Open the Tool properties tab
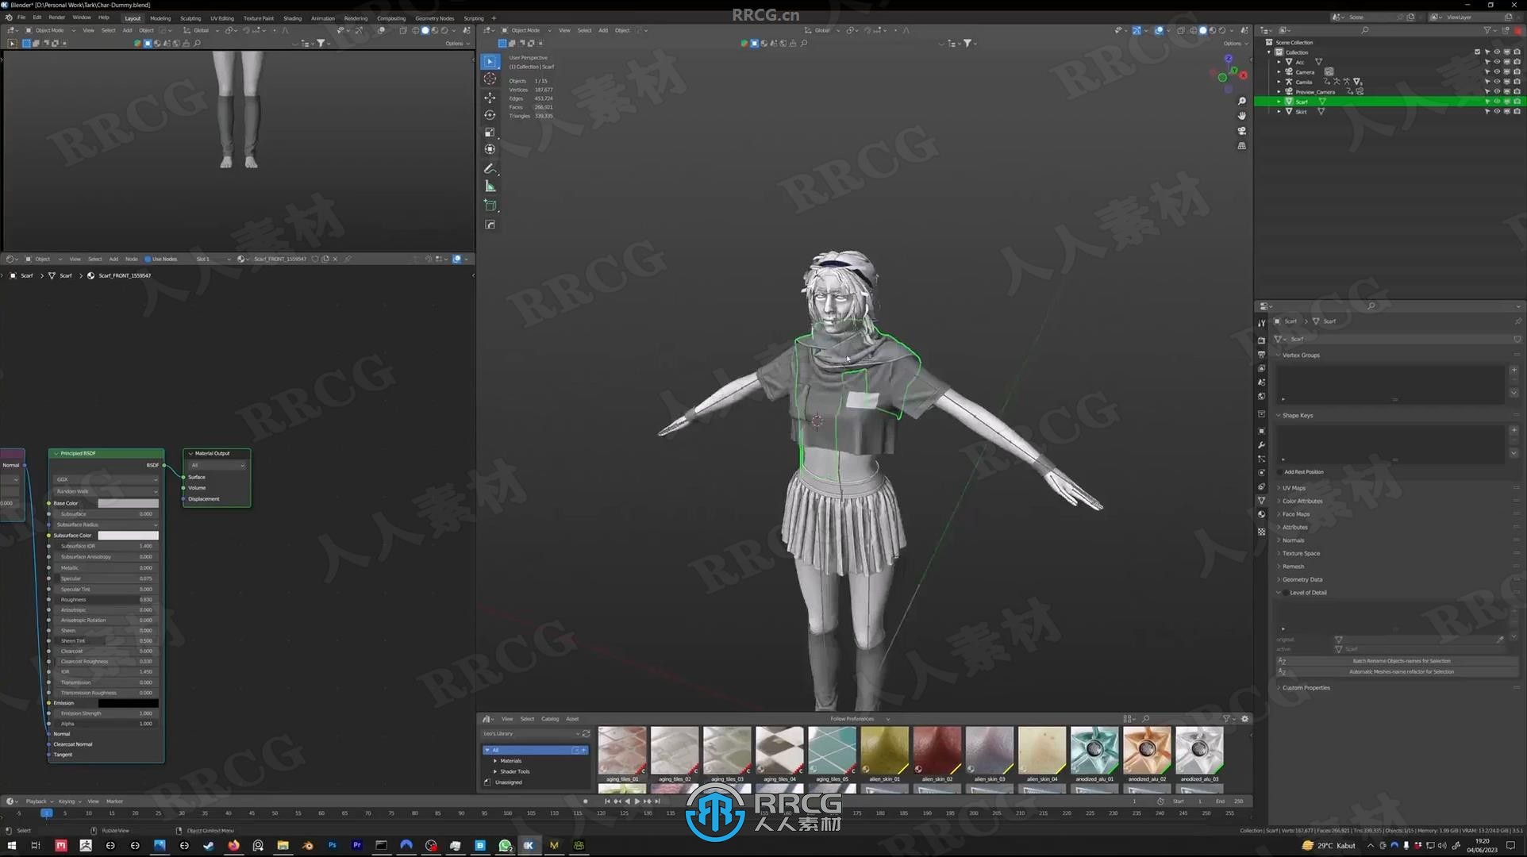This screenshot has height=857, width=1527. pos(1261,323)
